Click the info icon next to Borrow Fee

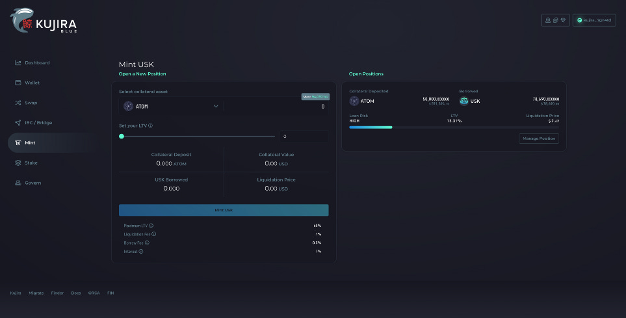147,243
